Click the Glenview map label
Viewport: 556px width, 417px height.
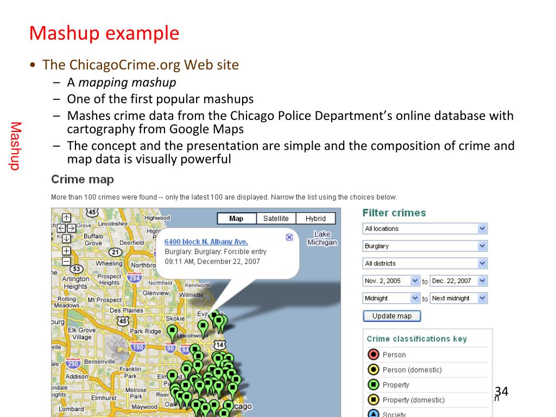[x=156, y=293]
